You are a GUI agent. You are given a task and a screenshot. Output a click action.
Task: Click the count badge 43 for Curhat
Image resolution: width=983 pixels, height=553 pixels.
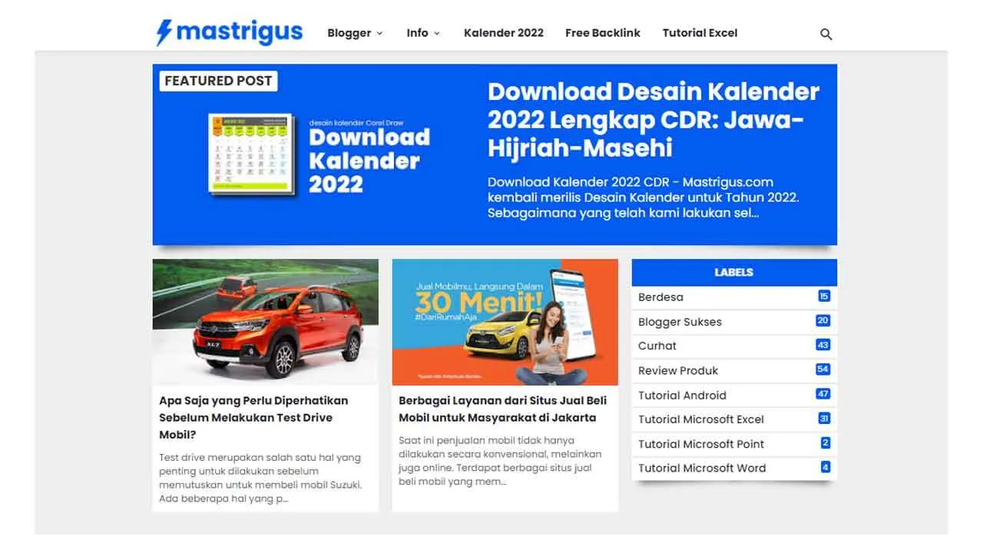point(823,345)
